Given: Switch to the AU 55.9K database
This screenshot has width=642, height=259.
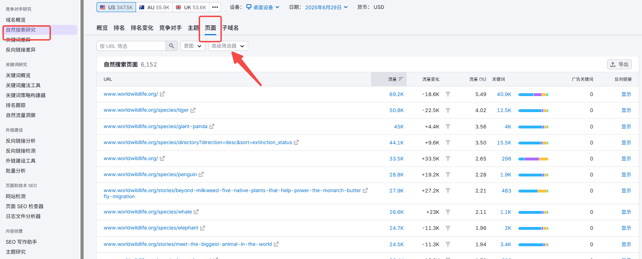Looking at the screenshot, I should [x=155, y=7].
